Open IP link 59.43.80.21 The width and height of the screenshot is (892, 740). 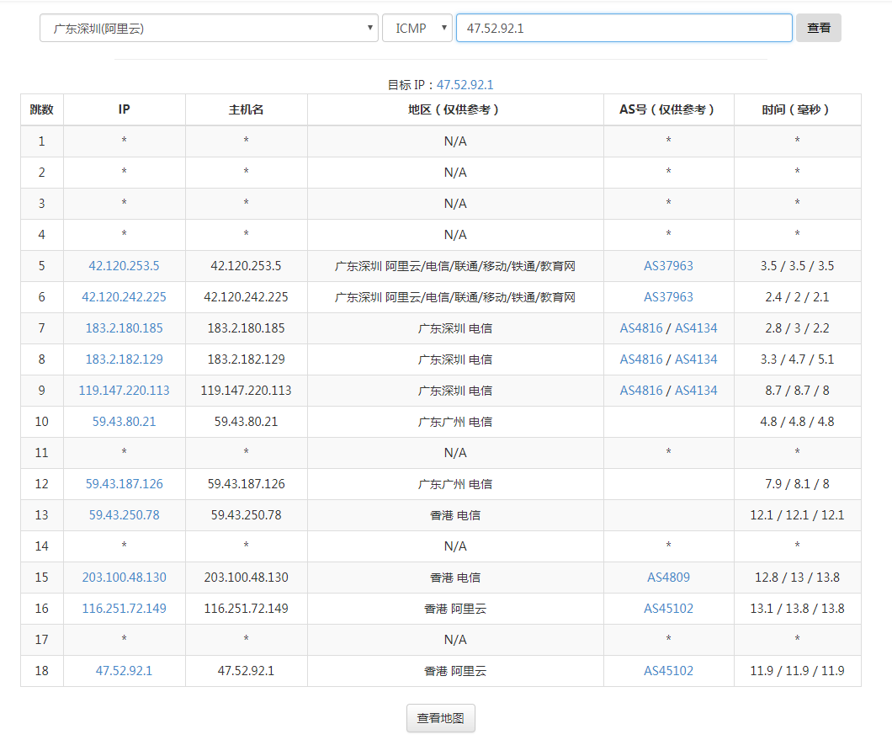click(124, 422)
